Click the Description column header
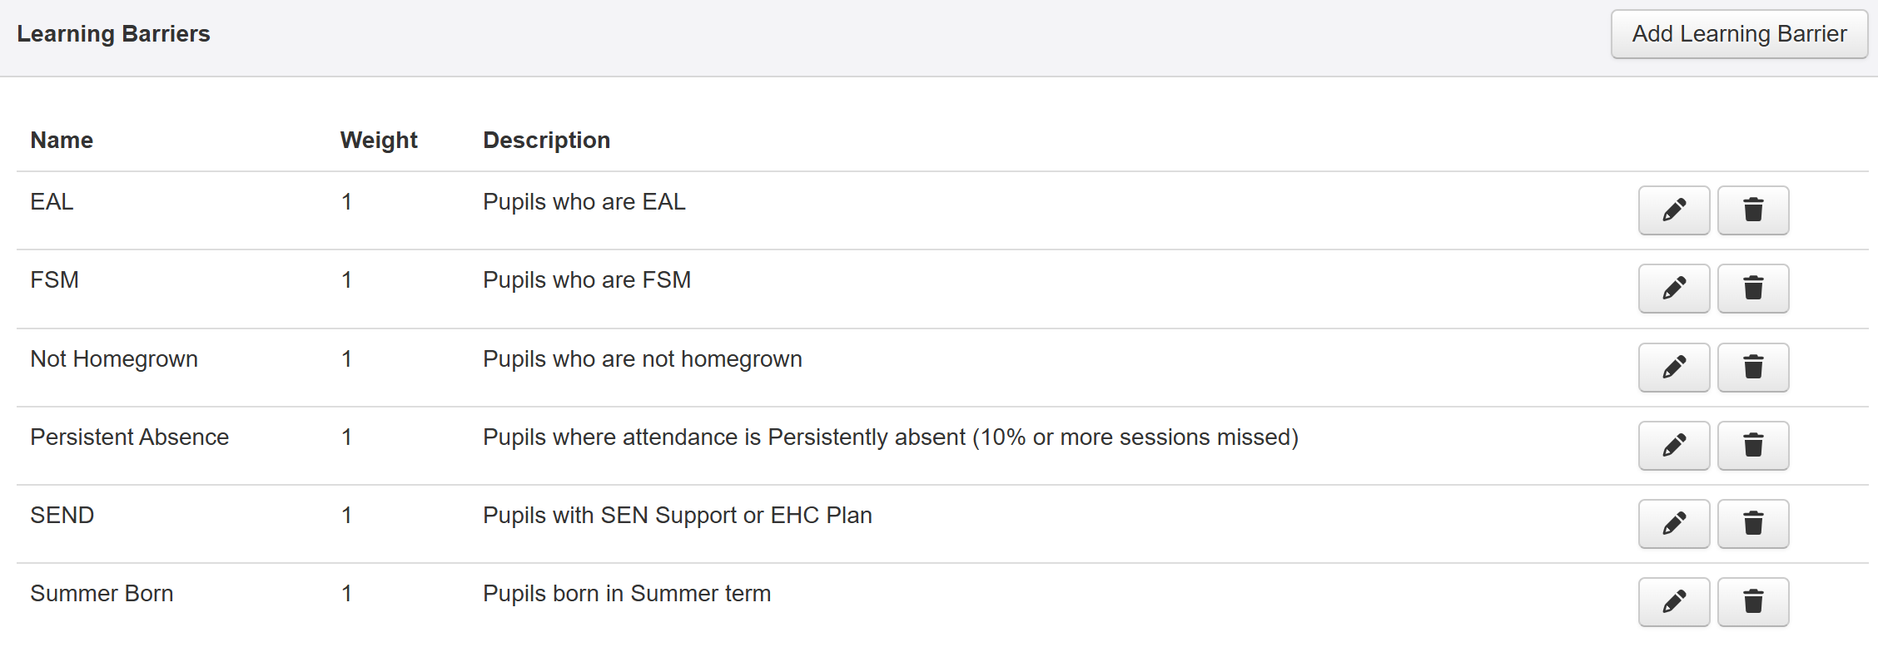 coord(546,140)
